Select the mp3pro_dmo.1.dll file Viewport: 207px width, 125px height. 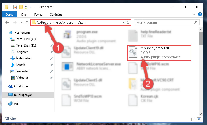(159, 53)
